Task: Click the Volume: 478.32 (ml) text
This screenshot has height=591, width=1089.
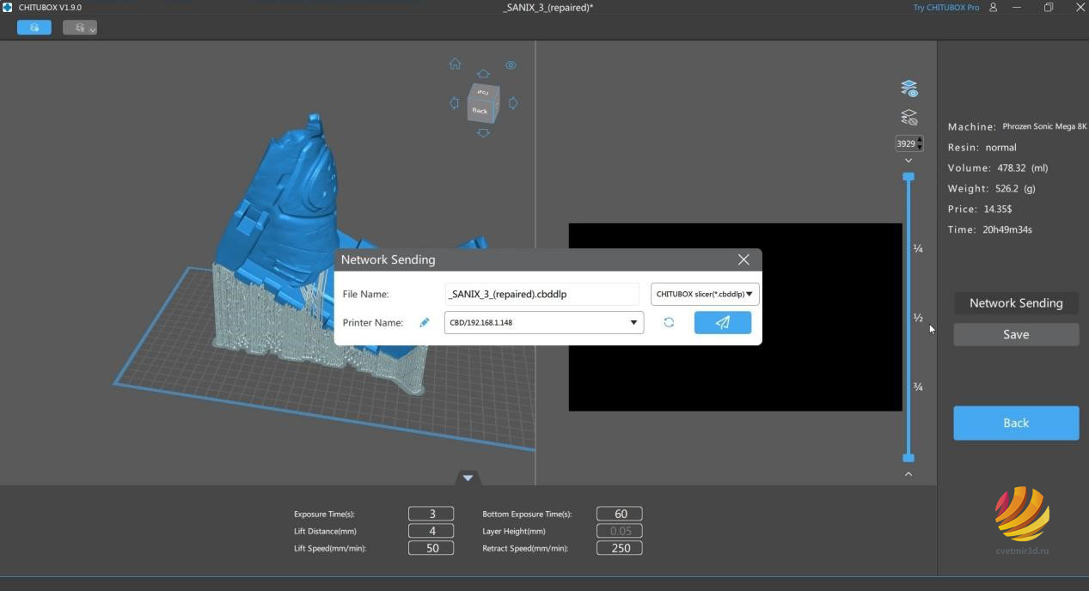Action: click(x=998, y=168)
